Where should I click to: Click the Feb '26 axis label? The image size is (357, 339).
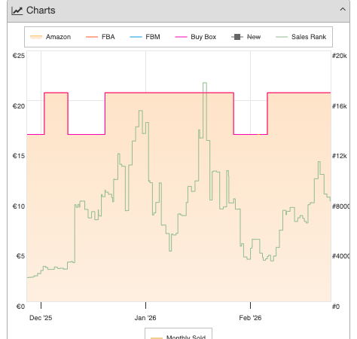tap(250, 318)
